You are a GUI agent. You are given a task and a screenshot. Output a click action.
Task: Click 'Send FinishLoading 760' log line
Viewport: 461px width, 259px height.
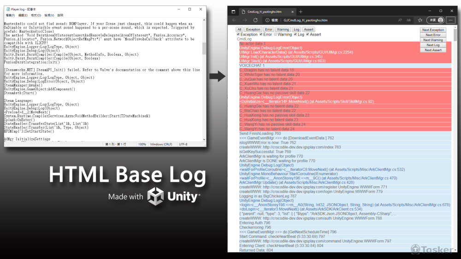pos(345,134)
